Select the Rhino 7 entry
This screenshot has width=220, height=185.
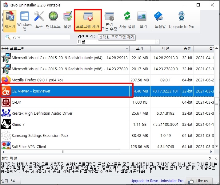tap(107, 124)
